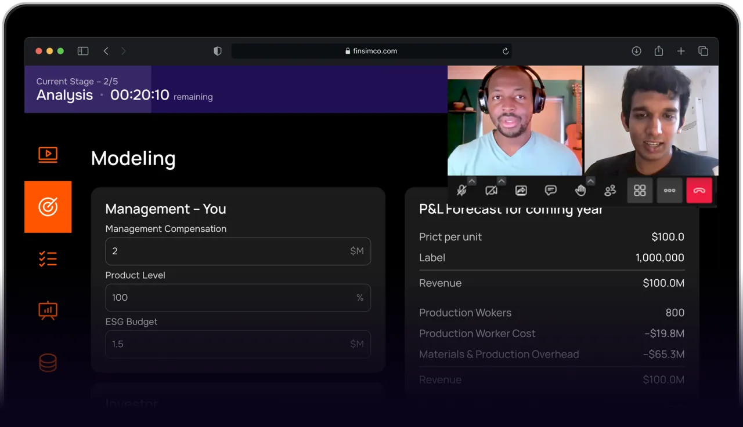Open the Safari downloads icon
Image resolution: width=743 pixels, height=427 pixels.
636,51
